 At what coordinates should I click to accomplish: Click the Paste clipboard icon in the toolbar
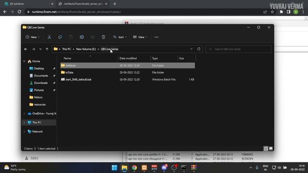point(71,37)
